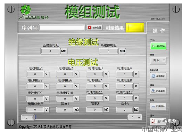This screenshot has height=133, width=183.
Task: Click the MΩ unit button for 正绝缘电阻
Action: click(x=64, y=51)
